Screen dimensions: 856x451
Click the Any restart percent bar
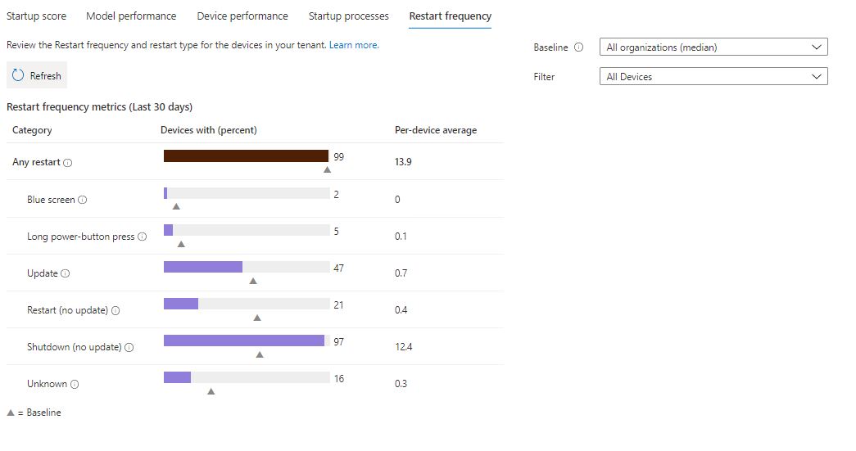246,156
